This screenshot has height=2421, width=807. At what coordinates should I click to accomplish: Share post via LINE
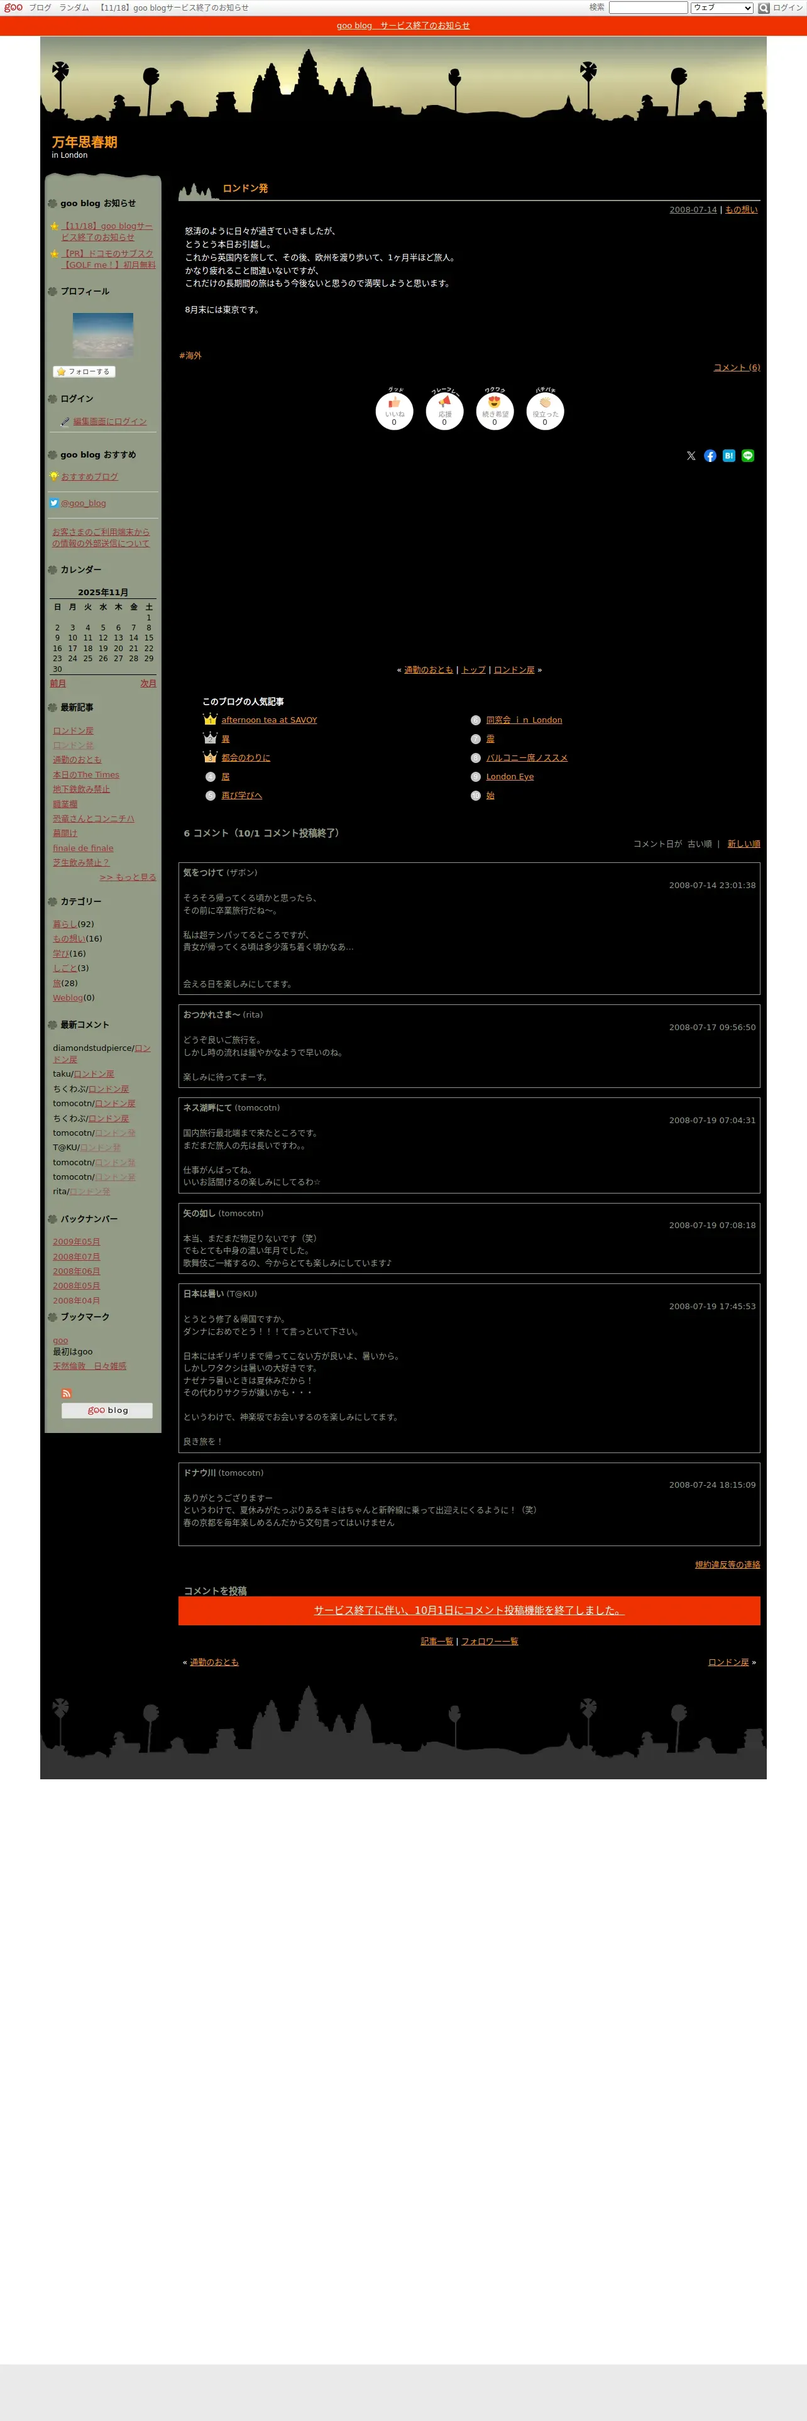[x=748, y=456]
